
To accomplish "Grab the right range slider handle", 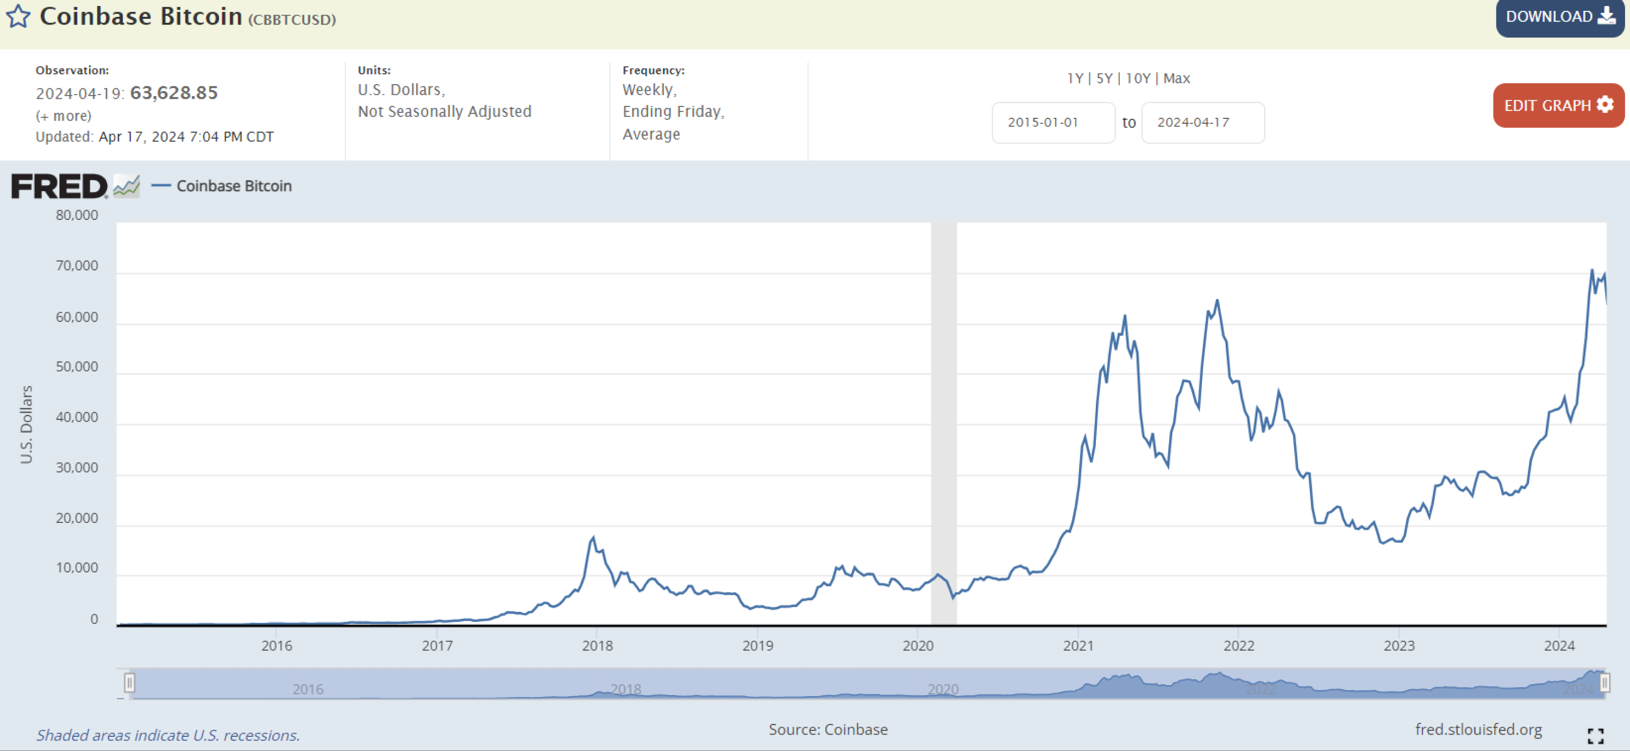I will (x=1604, y=683).
